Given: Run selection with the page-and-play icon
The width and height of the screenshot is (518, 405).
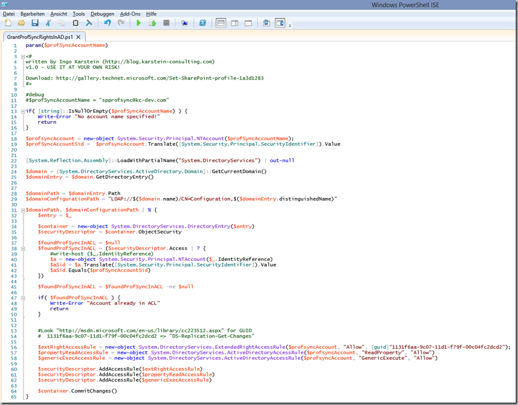Looking at the screenshot, I should 152,23.
